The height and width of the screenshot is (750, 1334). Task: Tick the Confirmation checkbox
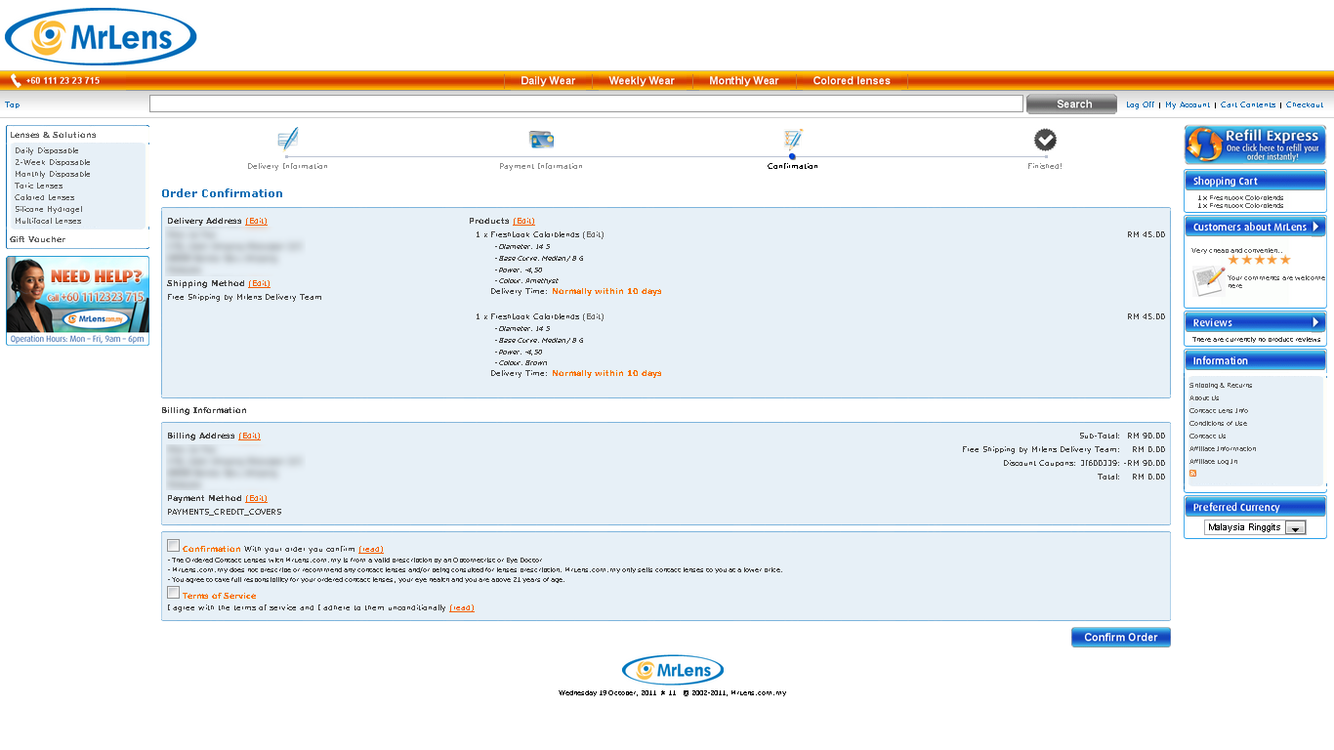(173, 546)
